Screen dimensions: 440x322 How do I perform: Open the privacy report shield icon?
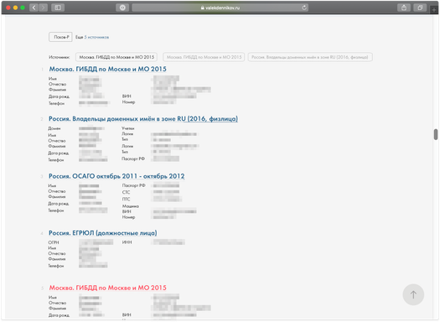[122, 8]
